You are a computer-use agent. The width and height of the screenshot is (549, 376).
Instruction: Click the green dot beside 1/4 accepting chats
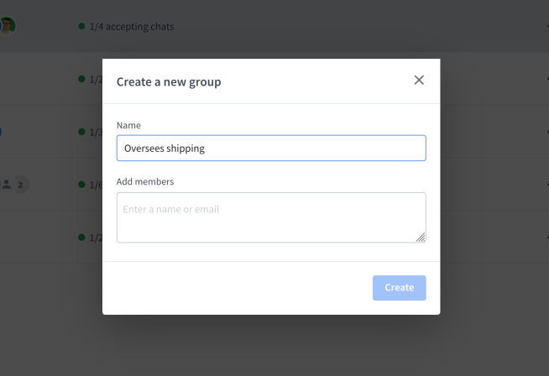click(x=81, y=26)
